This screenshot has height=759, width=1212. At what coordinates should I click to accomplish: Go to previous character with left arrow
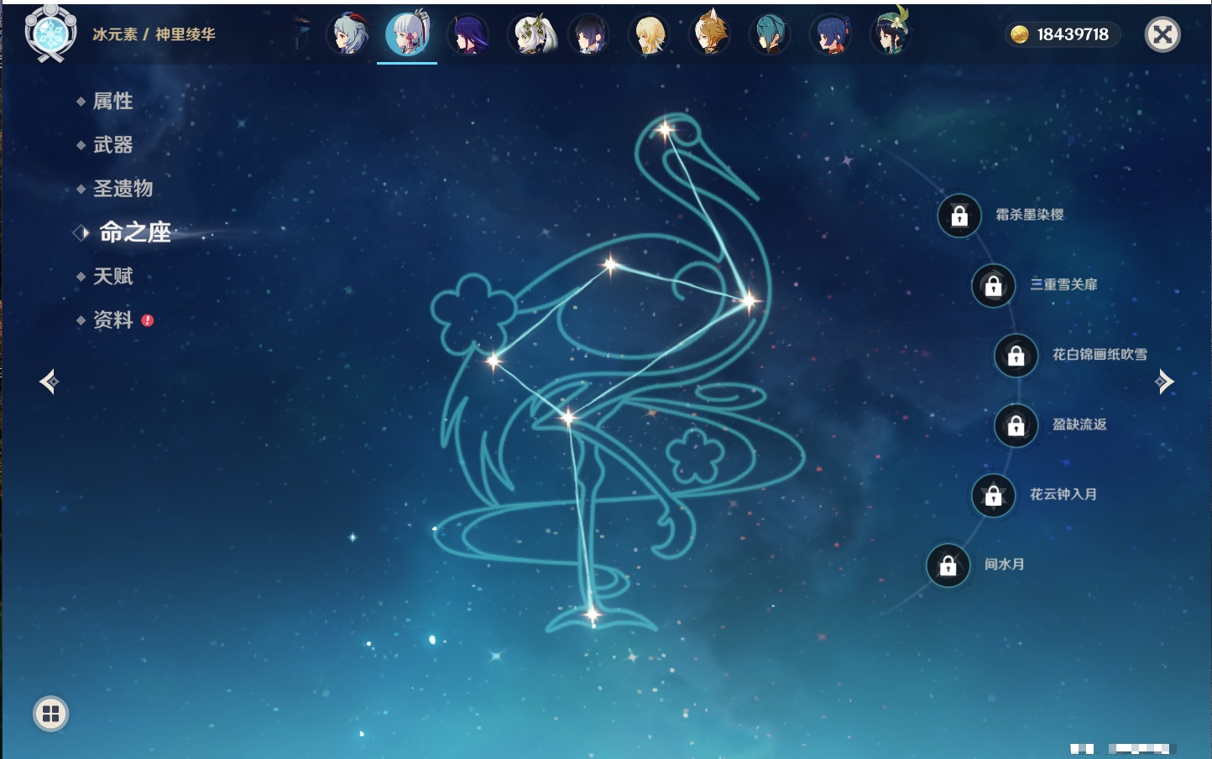(x=49, y=382)
